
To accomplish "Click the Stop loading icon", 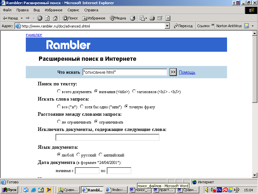I will (39, 18).
